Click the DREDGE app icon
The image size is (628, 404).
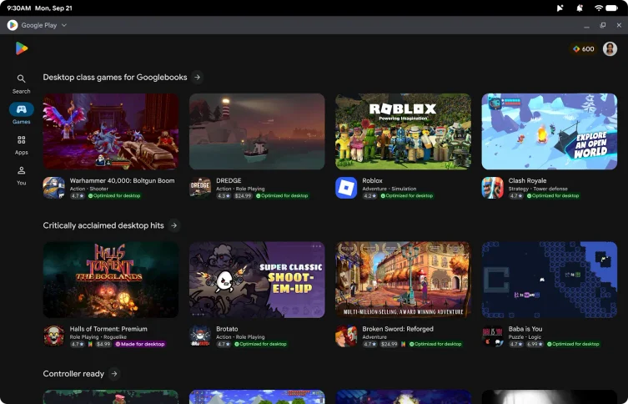[x=200, y=188]
